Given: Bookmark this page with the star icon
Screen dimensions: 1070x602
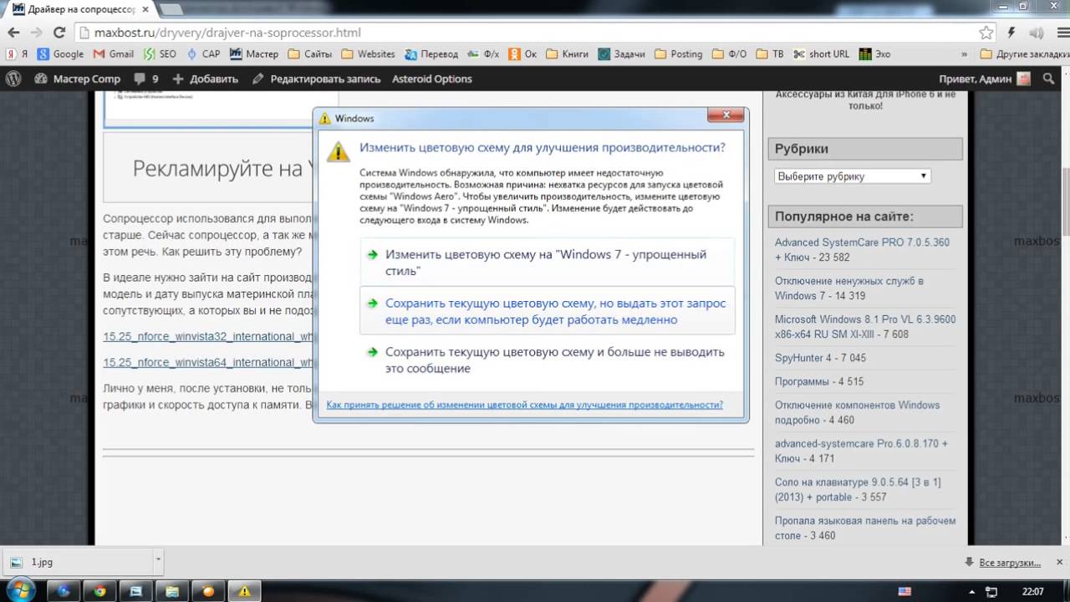Looking at the screenshot, I should tap(986, 33).
